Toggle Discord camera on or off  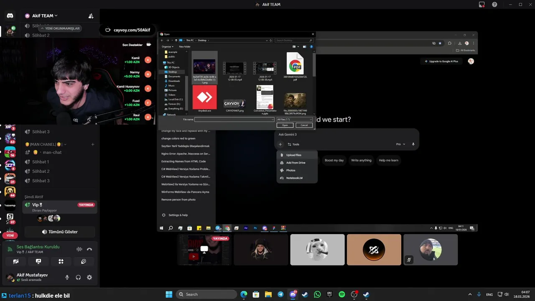(x=16, y=261)
